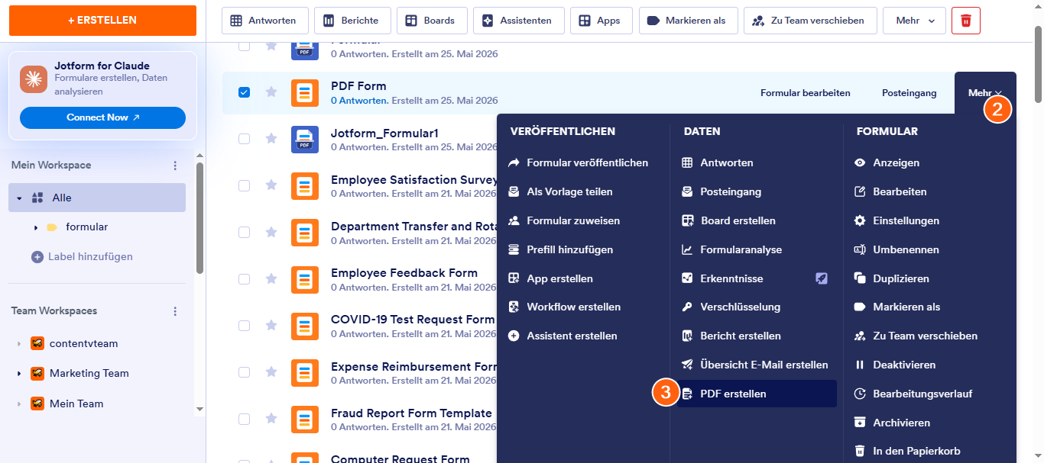
Task: Check the Expense Reimbursement form checkbox
Action: pos(244,372)
